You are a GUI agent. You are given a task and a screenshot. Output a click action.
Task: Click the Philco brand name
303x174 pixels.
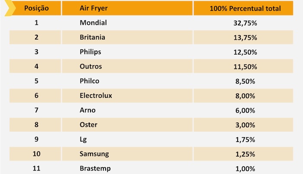point(89,81)
